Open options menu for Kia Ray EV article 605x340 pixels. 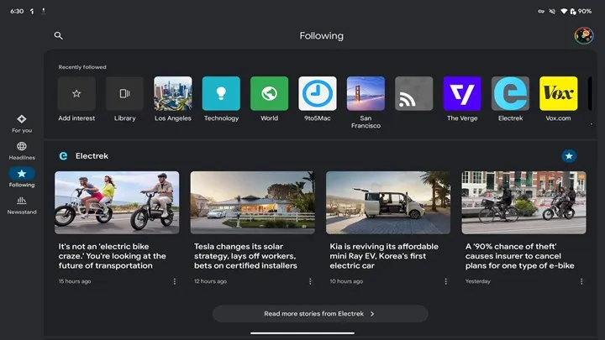pyautogui.click(x=445, y=281)
